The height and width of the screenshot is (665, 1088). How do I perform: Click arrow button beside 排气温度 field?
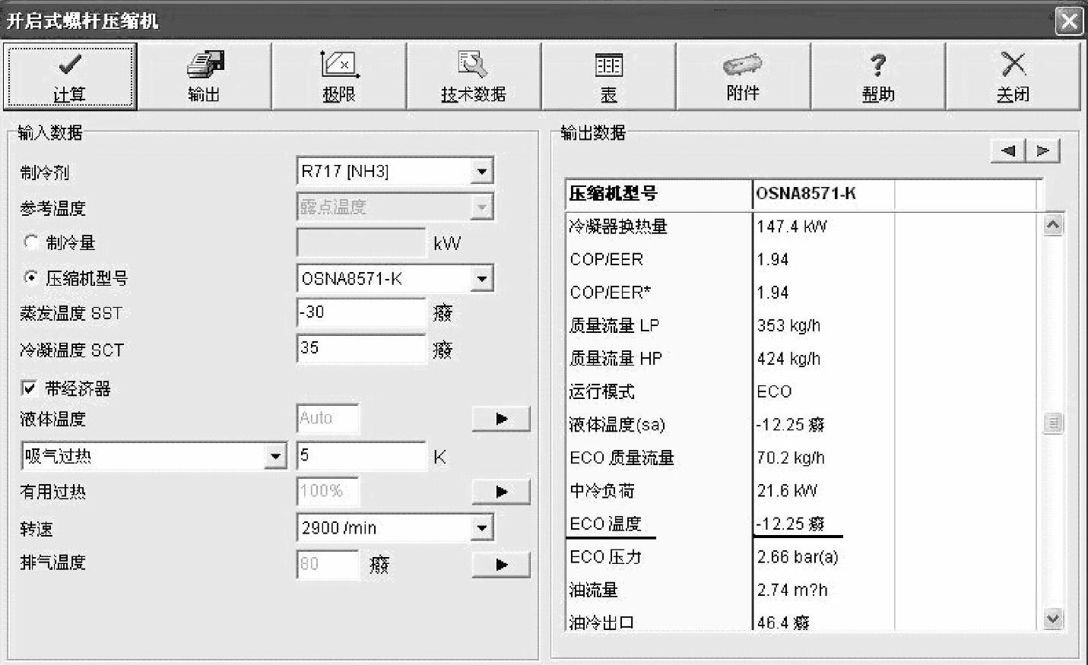click(501, 565)
